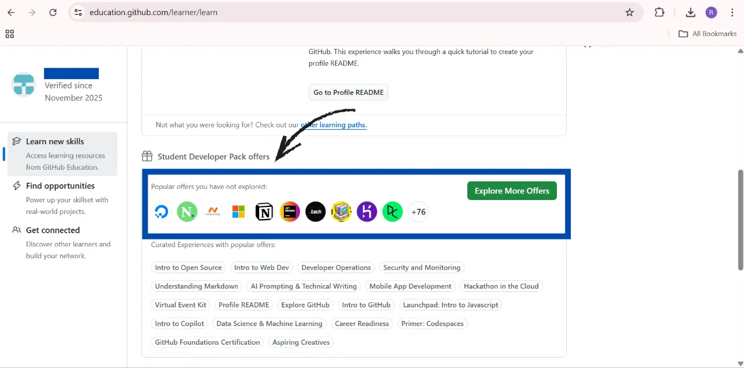
Task: Open the Chrome profile avatar R
Action: (x=711, y=12)
